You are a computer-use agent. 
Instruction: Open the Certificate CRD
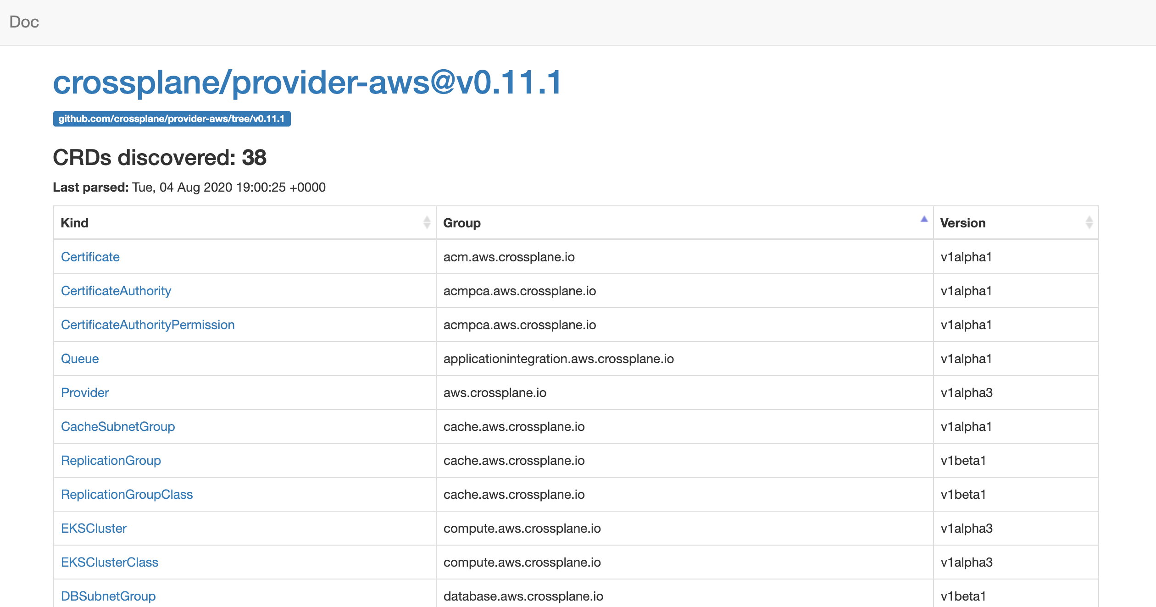click(x=90, y=257)
